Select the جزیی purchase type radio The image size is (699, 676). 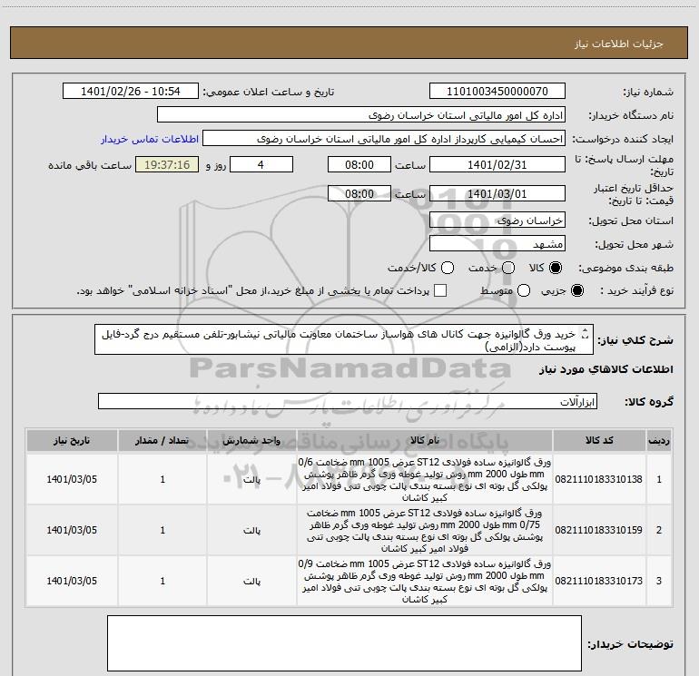(x=576, y=290)
